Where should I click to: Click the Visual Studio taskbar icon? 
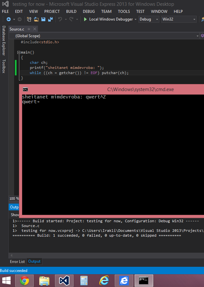pos(64,281)
